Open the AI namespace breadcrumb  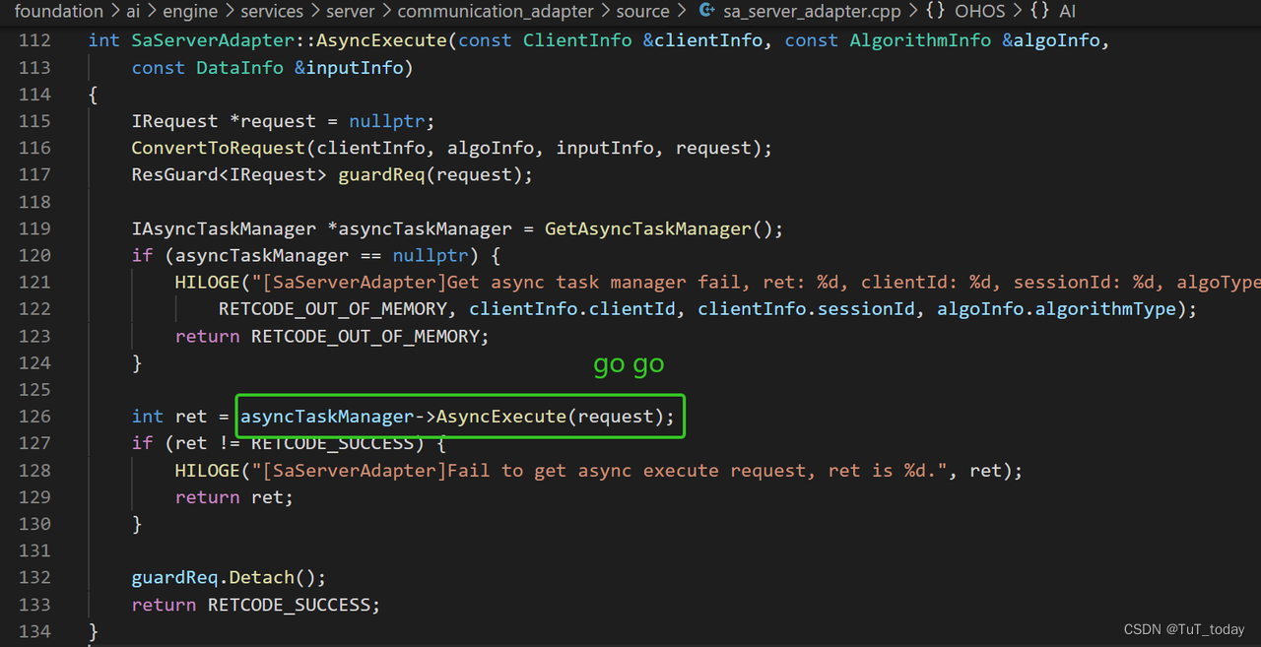[x=1068, y=12]
